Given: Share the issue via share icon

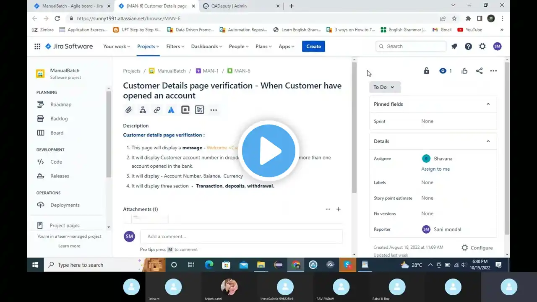Looking at the screenshot, I should point(480,71).
